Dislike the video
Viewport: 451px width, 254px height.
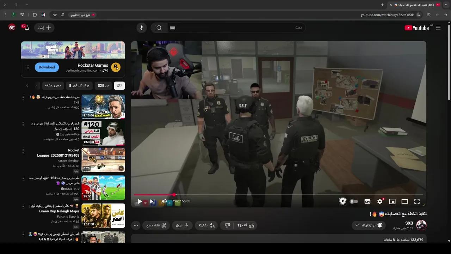pos(227,225)
